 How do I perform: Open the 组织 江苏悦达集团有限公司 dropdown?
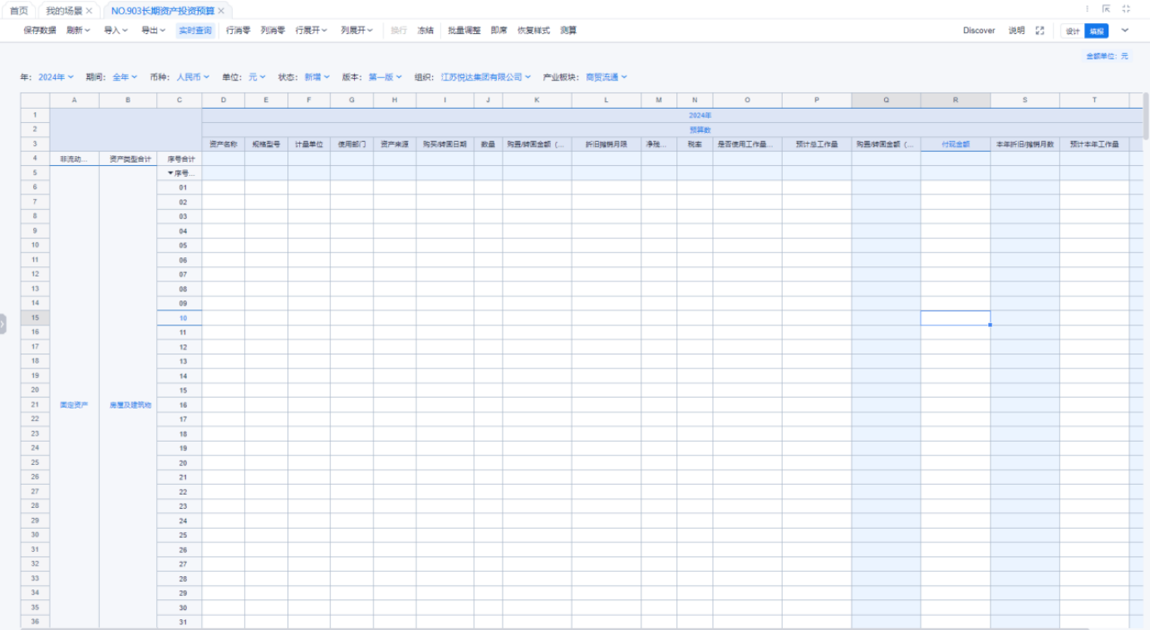click(x=485, y=77)
